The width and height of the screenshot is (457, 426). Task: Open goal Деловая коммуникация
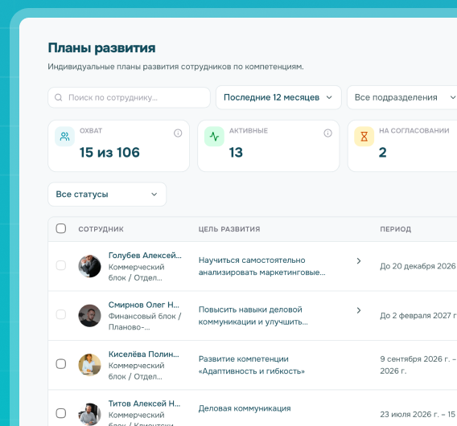[245, 408]
